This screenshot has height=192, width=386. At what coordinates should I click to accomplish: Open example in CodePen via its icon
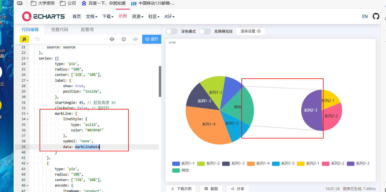pos(112,39)
